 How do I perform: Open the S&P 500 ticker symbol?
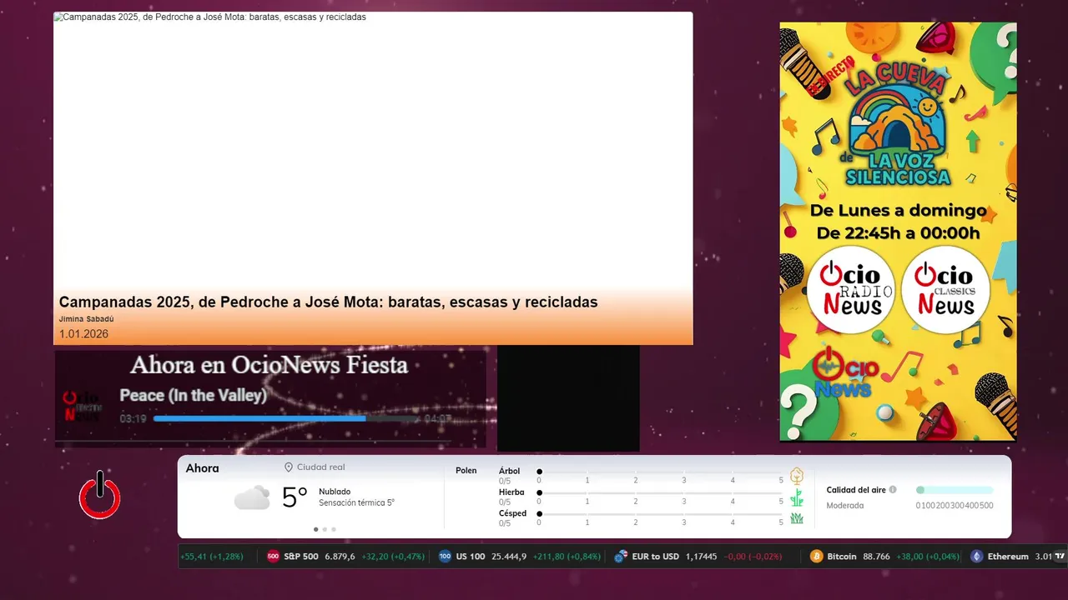(x=301, y=557)
